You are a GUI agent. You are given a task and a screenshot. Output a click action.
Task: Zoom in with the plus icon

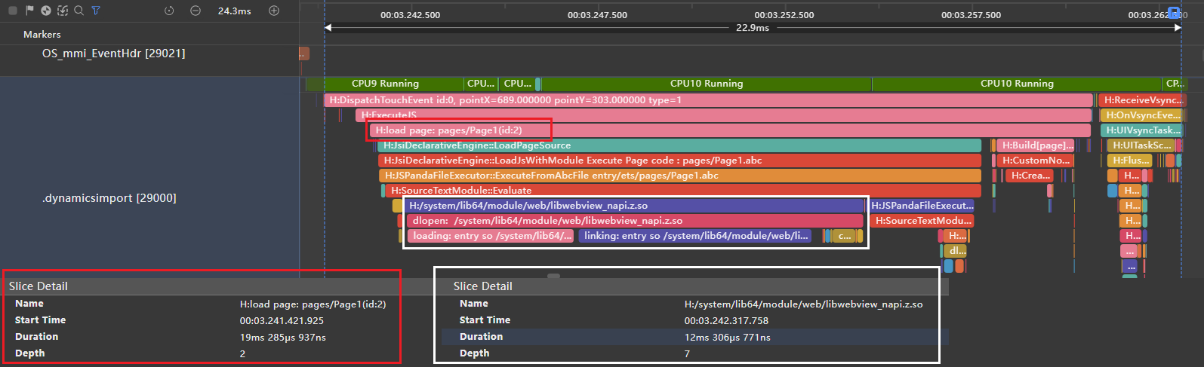point(274,11)
